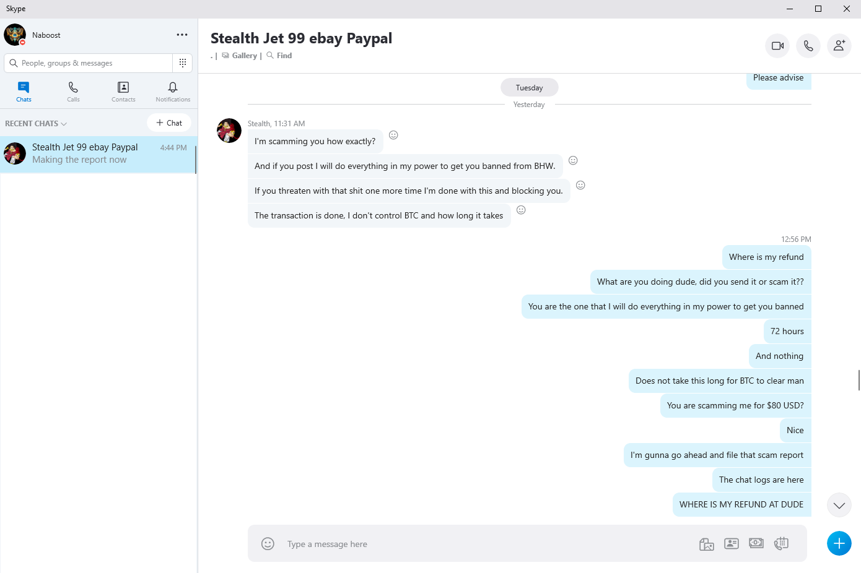Click the Type a message here field

pos(483,544)
